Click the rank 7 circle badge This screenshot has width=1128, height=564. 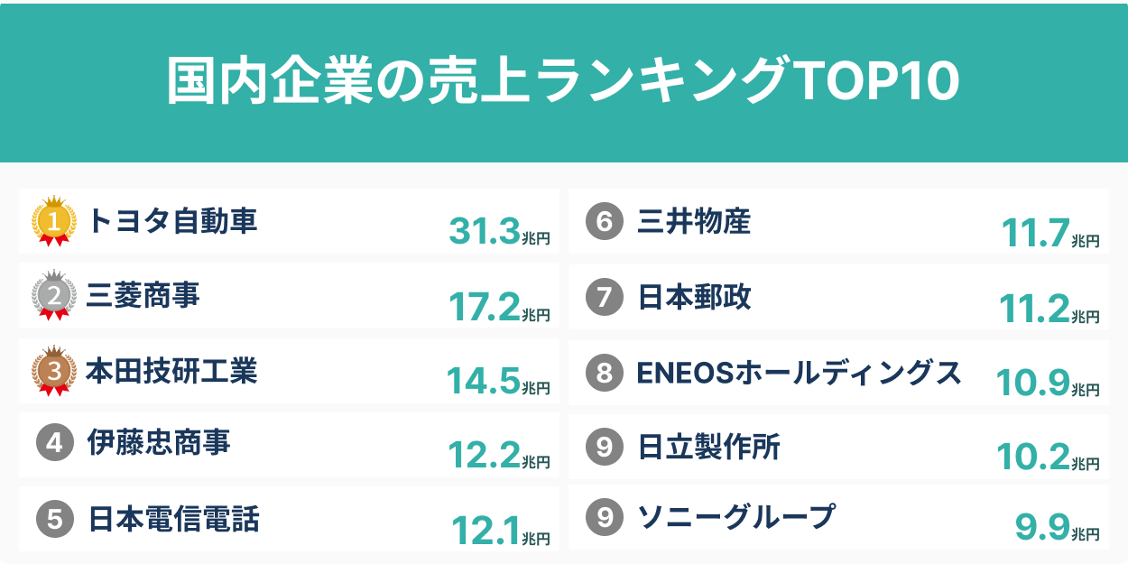tap(604, 297)
